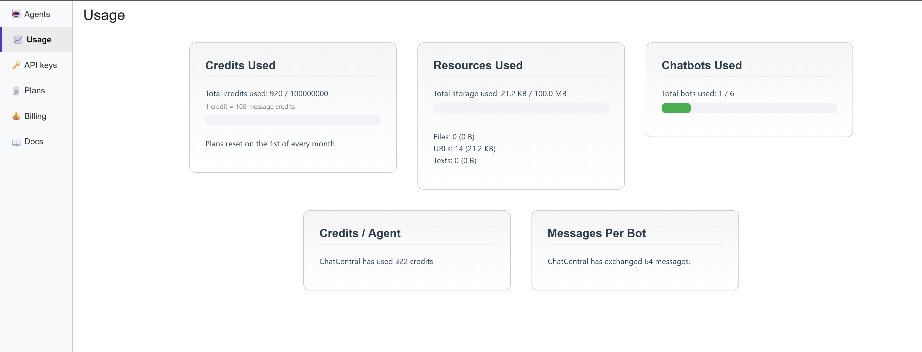
Task: Click the API keys key icon
Action: coord(16,65)
